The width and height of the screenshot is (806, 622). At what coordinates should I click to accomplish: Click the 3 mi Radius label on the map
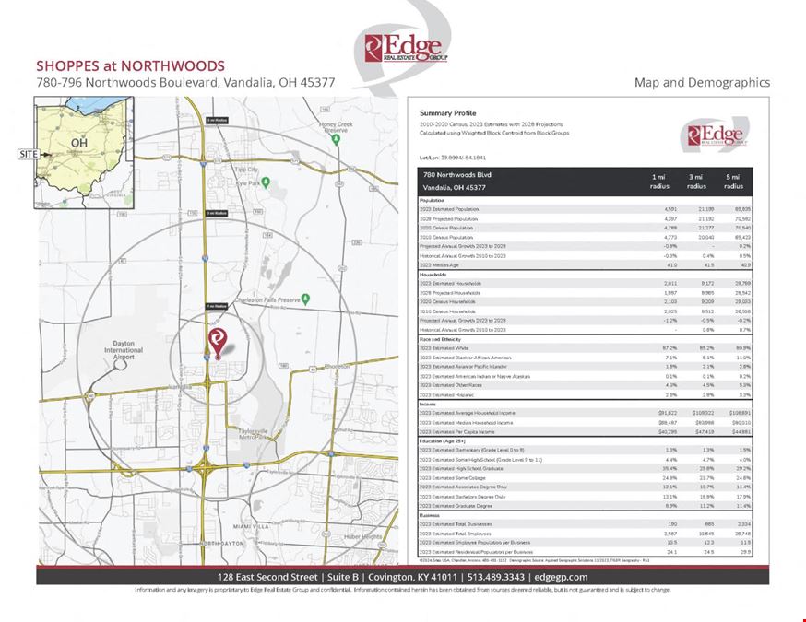click(217, 213)
